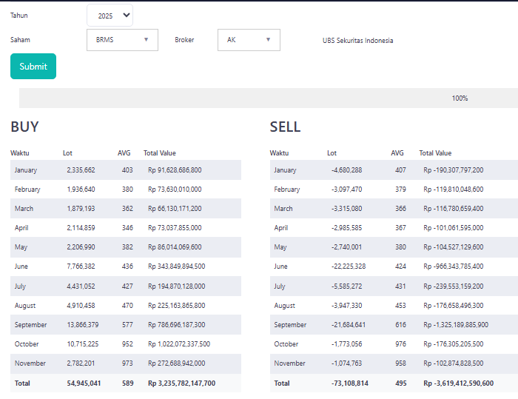
Task: Click the Submit button
Action: (33, 67)
